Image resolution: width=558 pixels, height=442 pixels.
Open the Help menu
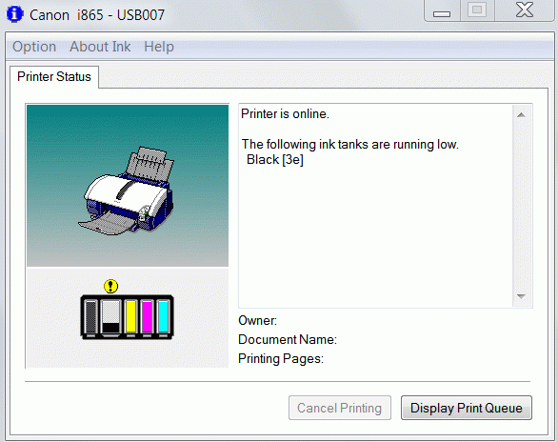click(x=159, y=47)
